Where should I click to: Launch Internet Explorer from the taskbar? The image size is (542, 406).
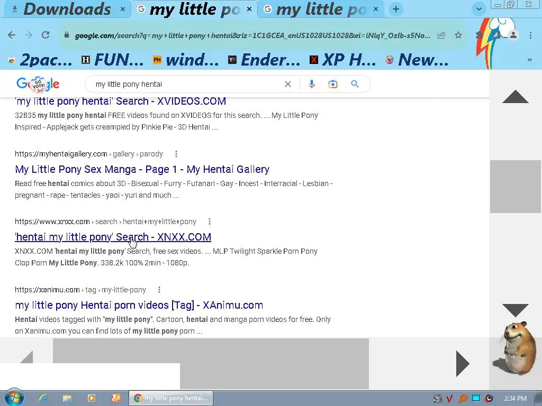42,398
